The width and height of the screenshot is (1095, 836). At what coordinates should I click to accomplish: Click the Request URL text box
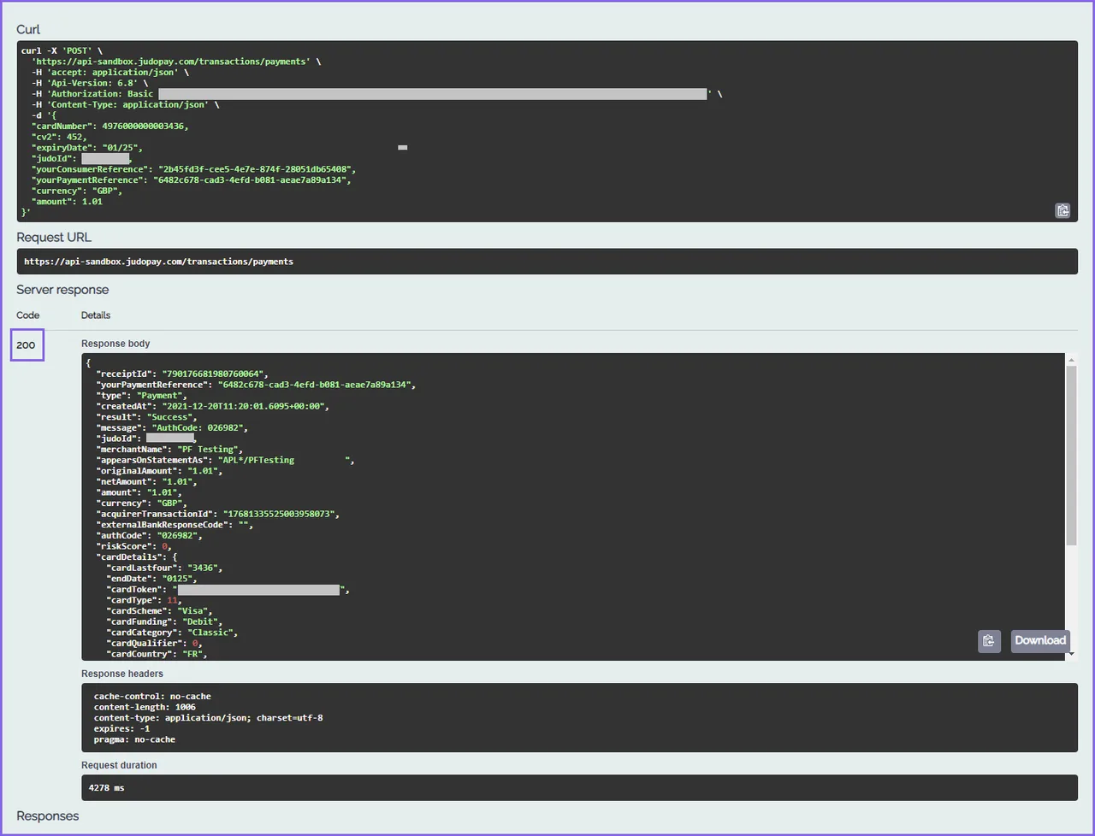tap(547, 262)
